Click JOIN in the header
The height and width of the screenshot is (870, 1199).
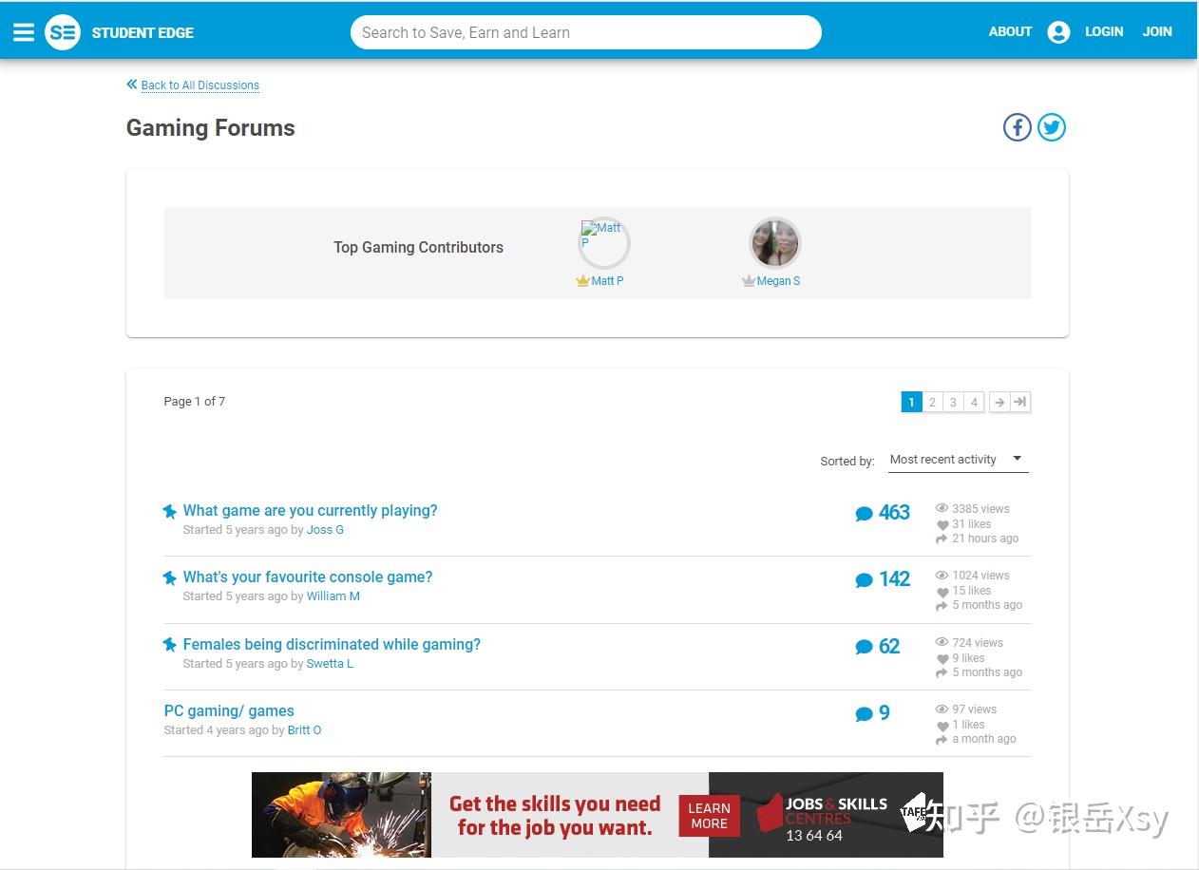(x=1156, y=31)
